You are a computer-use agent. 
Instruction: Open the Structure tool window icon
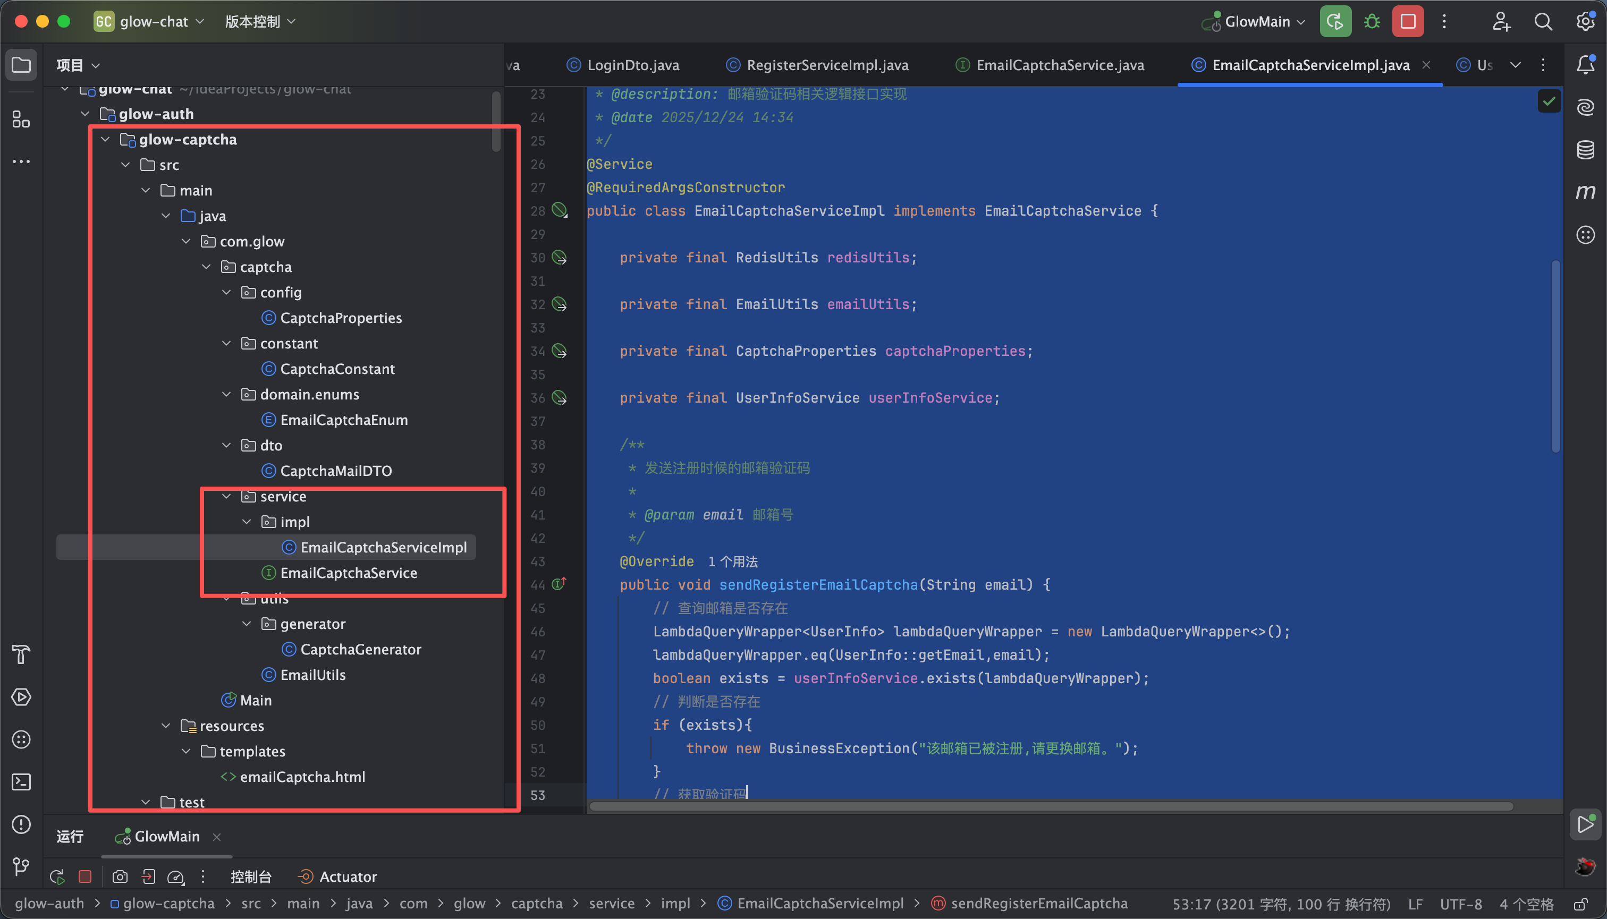pos(21,118)
